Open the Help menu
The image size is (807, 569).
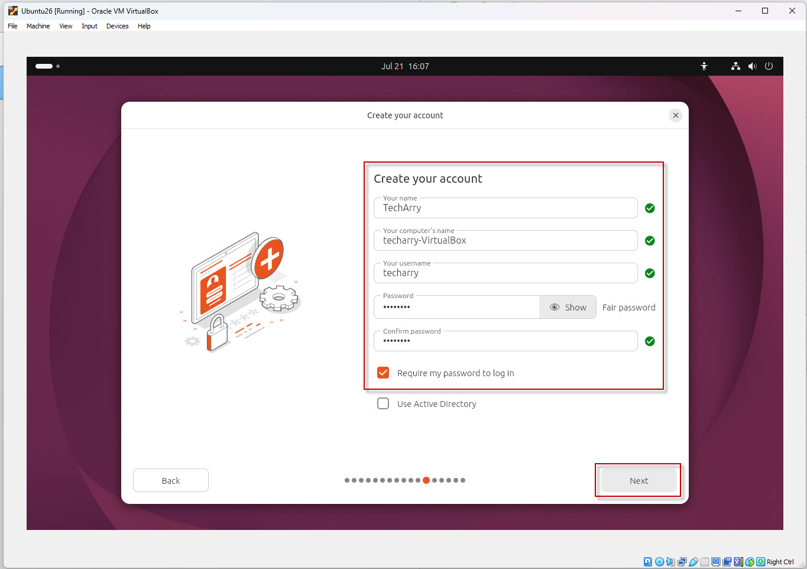[x=144, y=26]
